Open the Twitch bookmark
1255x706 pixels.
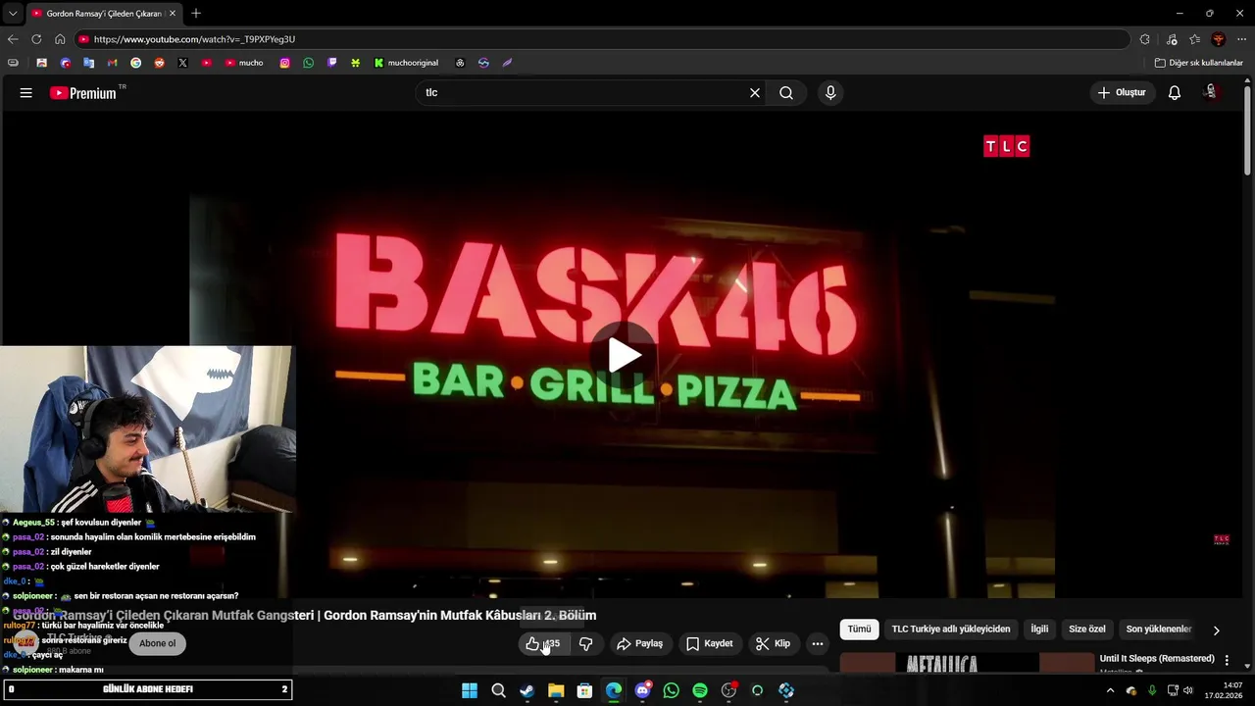point(331,63)
